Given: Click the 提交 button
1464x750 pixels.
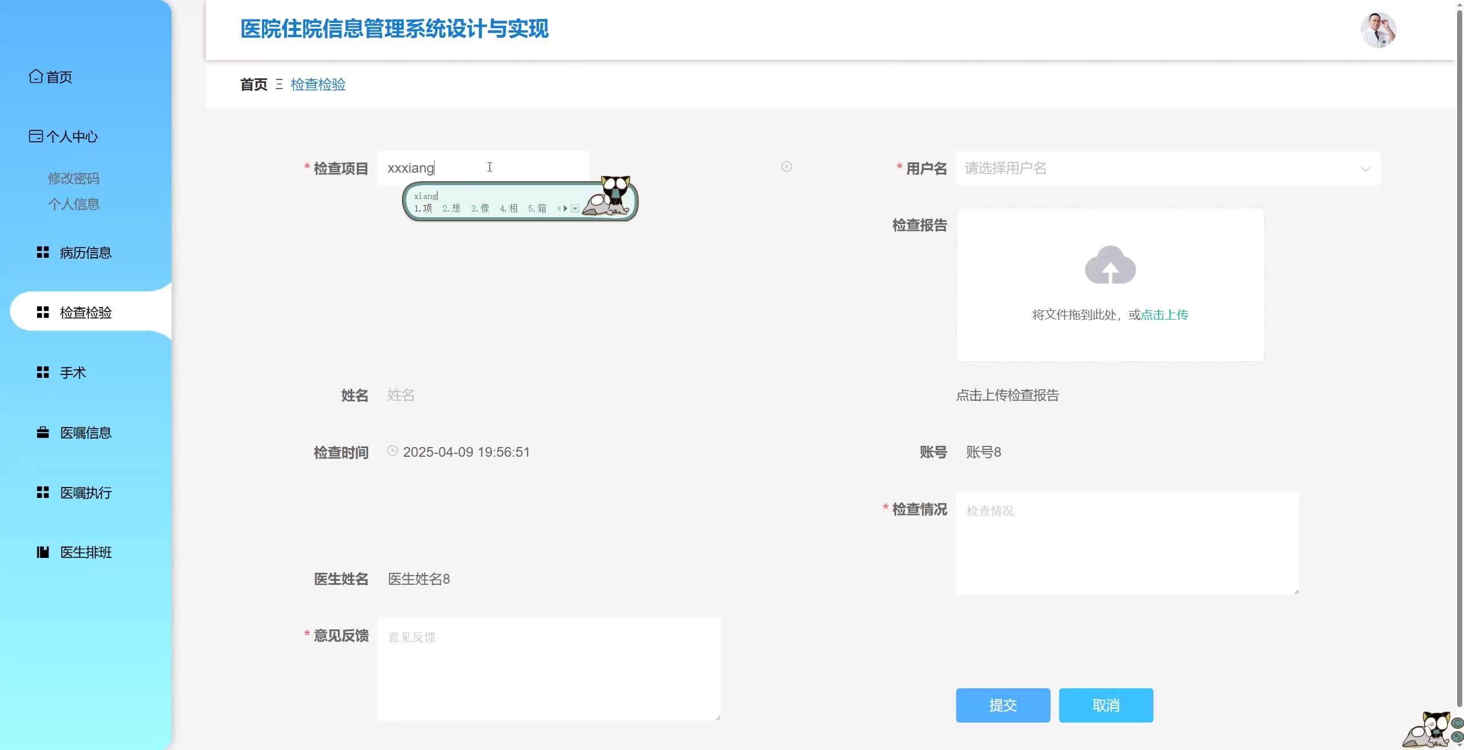Looking at the screenshot, I should pos(1002,705).
